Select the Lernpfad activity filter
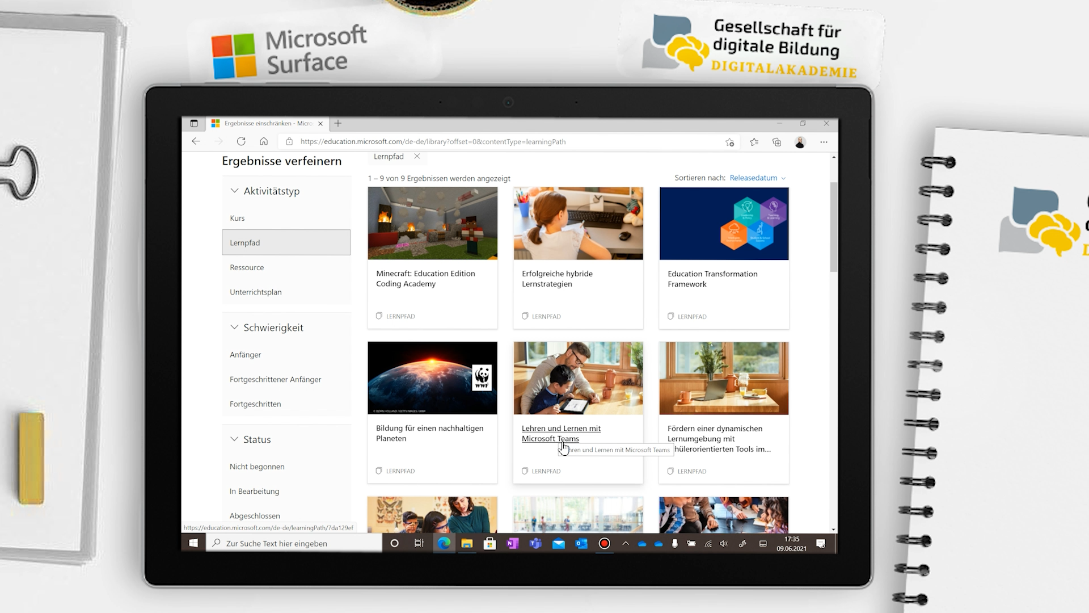The width and height of the screenshot is (1089, 613). click(286, 242)
